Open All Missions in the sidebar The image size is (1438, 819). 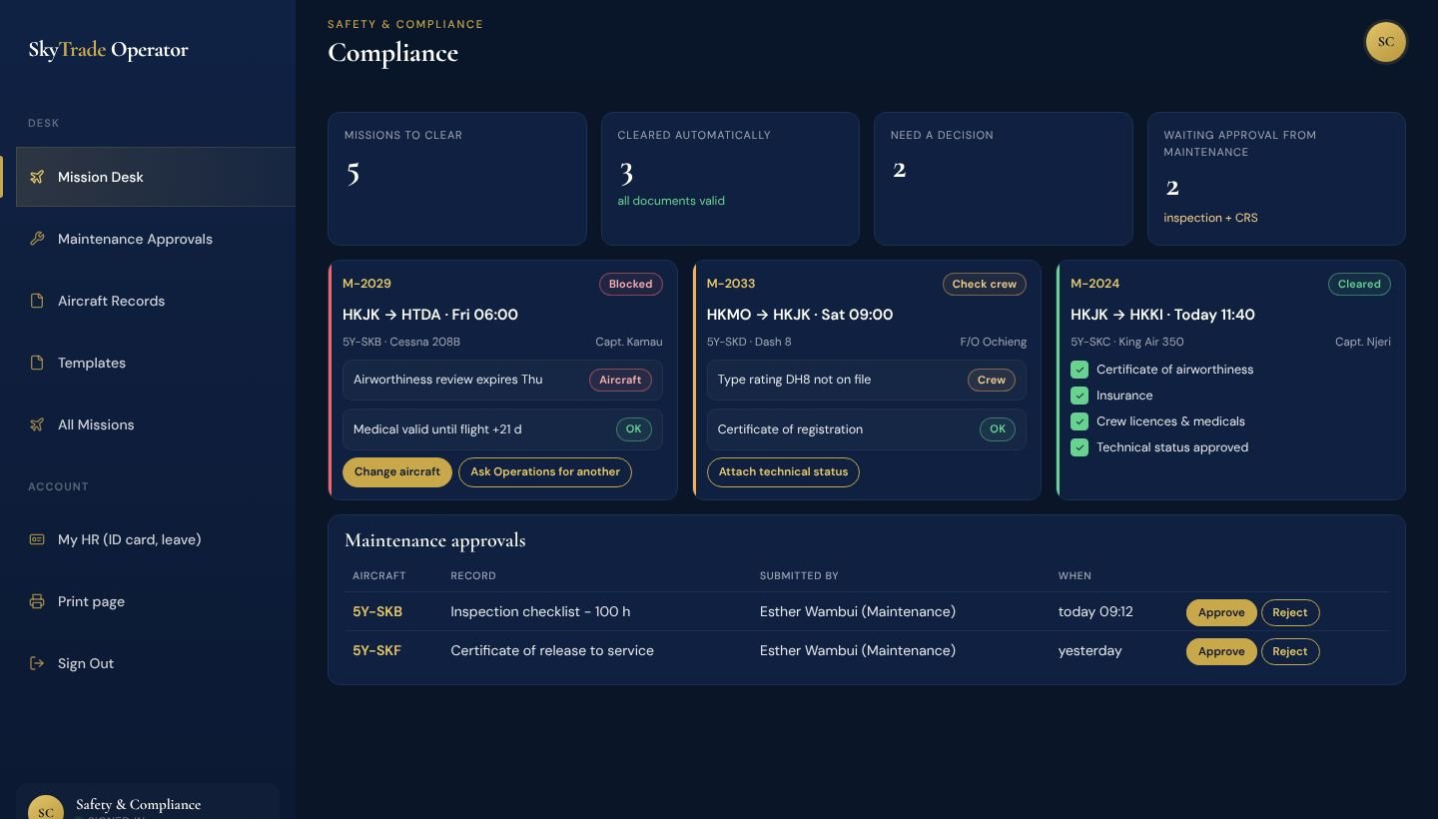click(156, 424)
